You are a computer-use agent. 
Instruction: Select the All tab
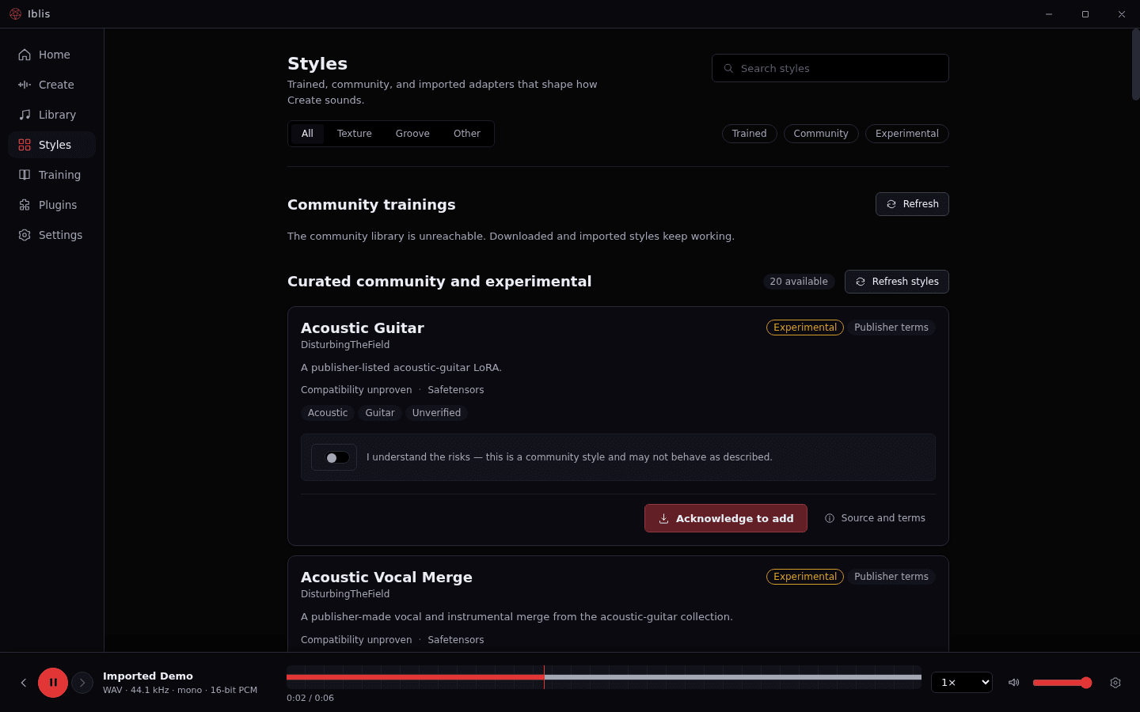[307, 134]
